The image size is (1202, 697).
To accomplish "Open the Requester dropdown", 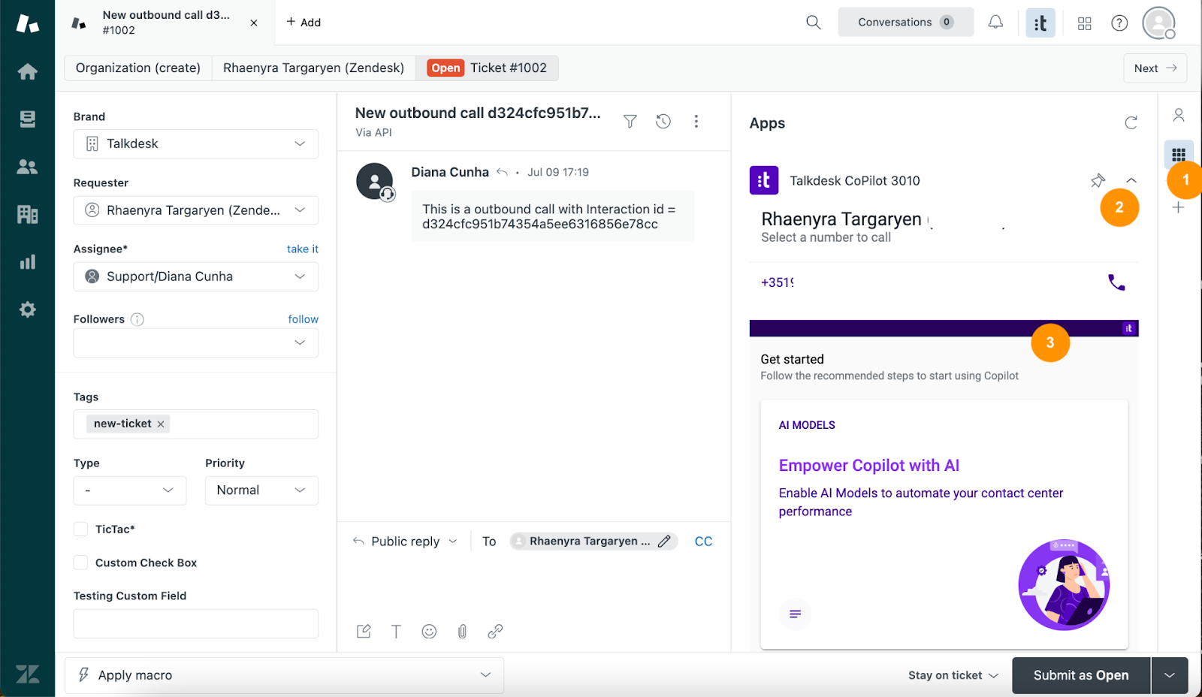I will click(196, 210).
